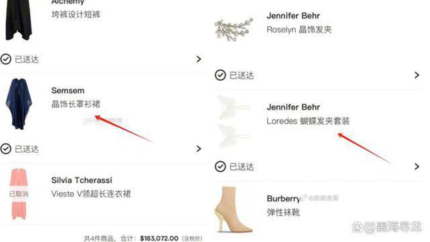The width and height of the screenshot is (430, 242).
Task: Expand delivery details chevron for Alchemy shorts
Action: [x=199, y=59]
